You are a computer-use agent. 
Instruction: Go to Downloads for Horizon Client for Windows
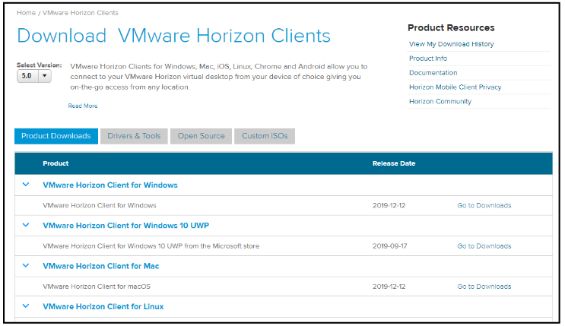coord(484,205)
